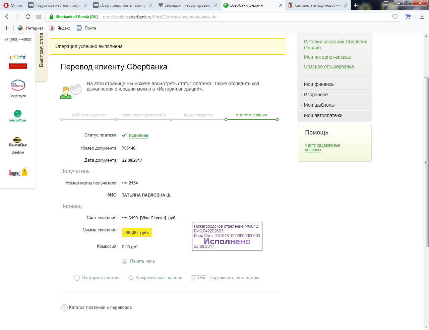Screen dimensions: 429x330
Task: Click the Повторить платеж link
Action: point(100,278)
